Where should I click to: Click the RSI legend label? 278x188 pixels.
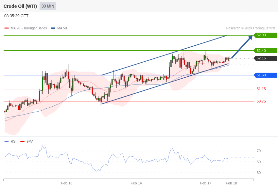point(13,141)
